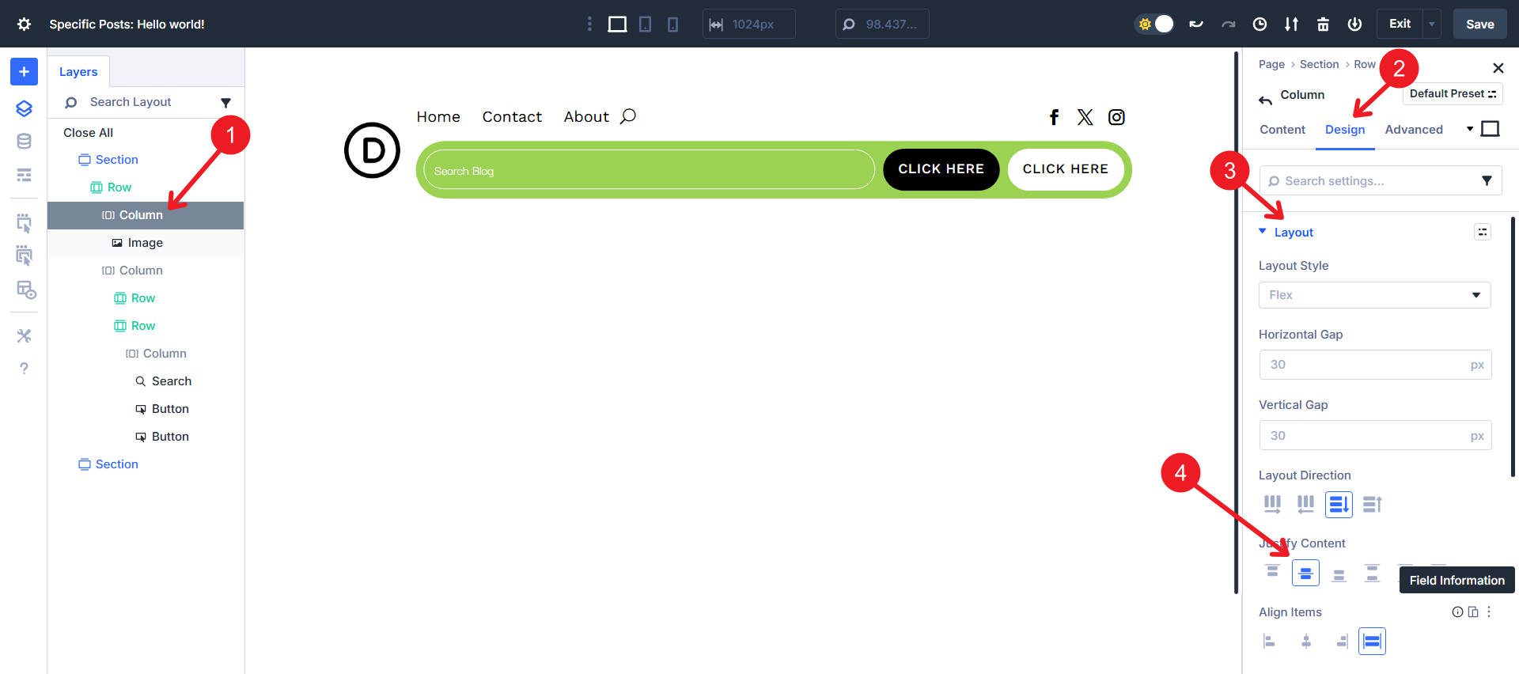
Task: Click the Save button
Action: [x=1479, y=25]
